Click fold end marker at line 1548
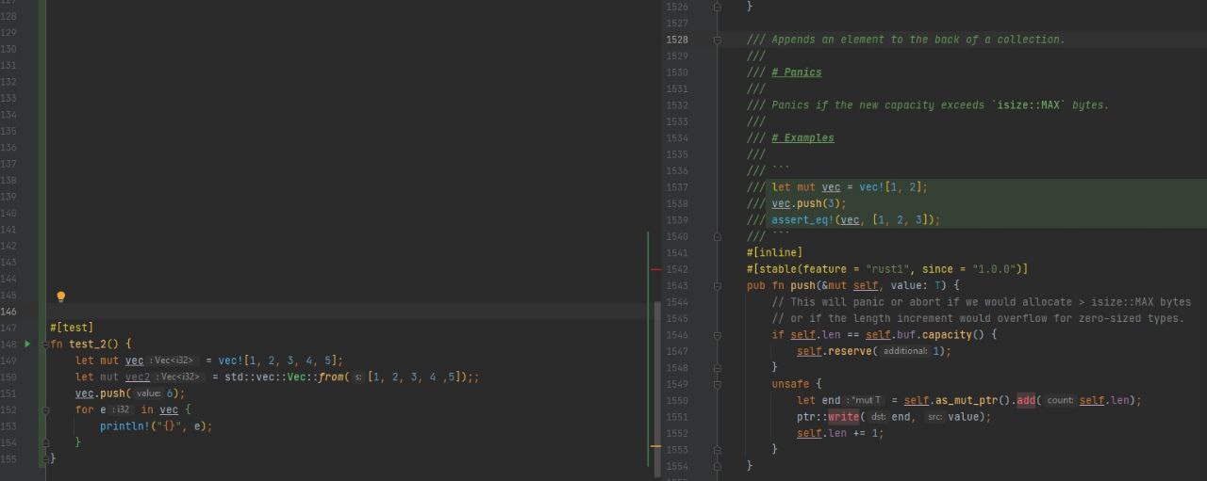1207x481 pixels. (x=718, y=367)
